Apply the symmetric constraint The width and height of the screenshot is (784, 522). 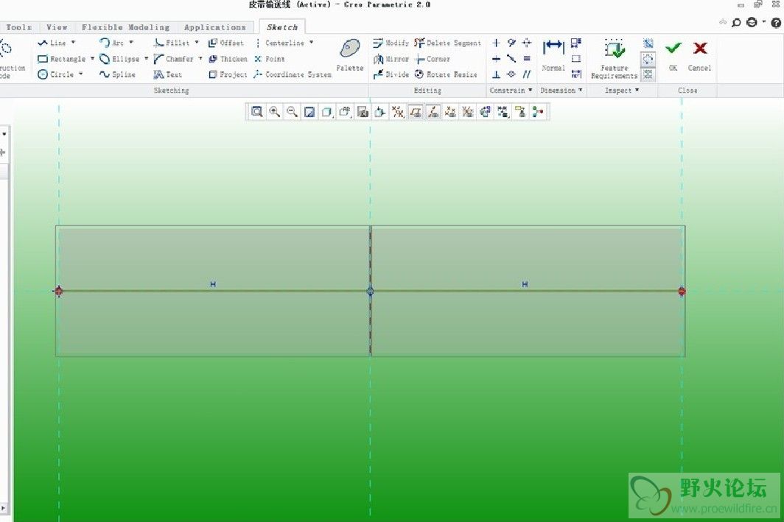coord(527,43)
